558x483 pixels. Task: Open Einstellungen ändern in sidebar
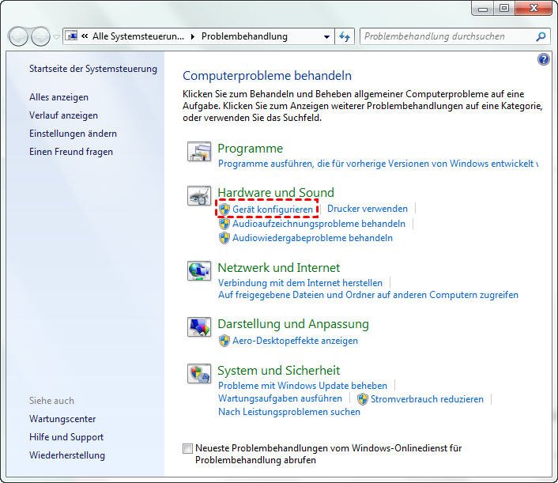tap(73, 134)
